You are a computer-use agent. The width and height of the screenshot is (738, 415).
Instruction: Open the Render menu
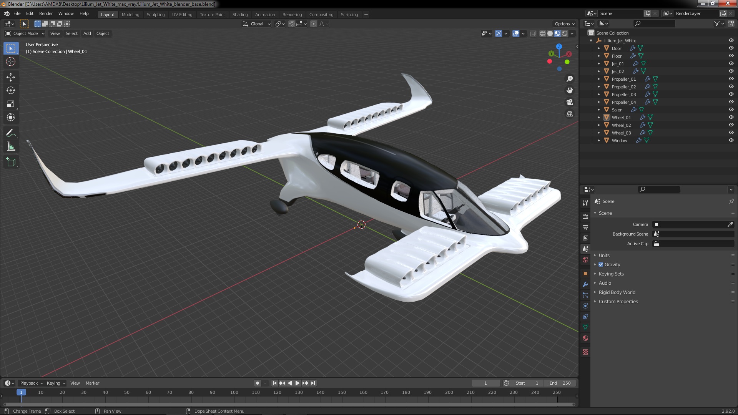46,13
